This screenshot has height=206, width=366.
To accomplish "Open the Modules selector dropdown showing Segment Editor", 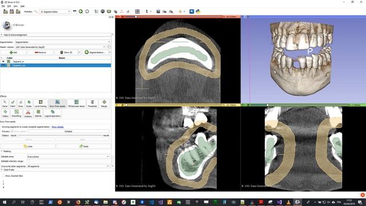I will coord(55,11).
